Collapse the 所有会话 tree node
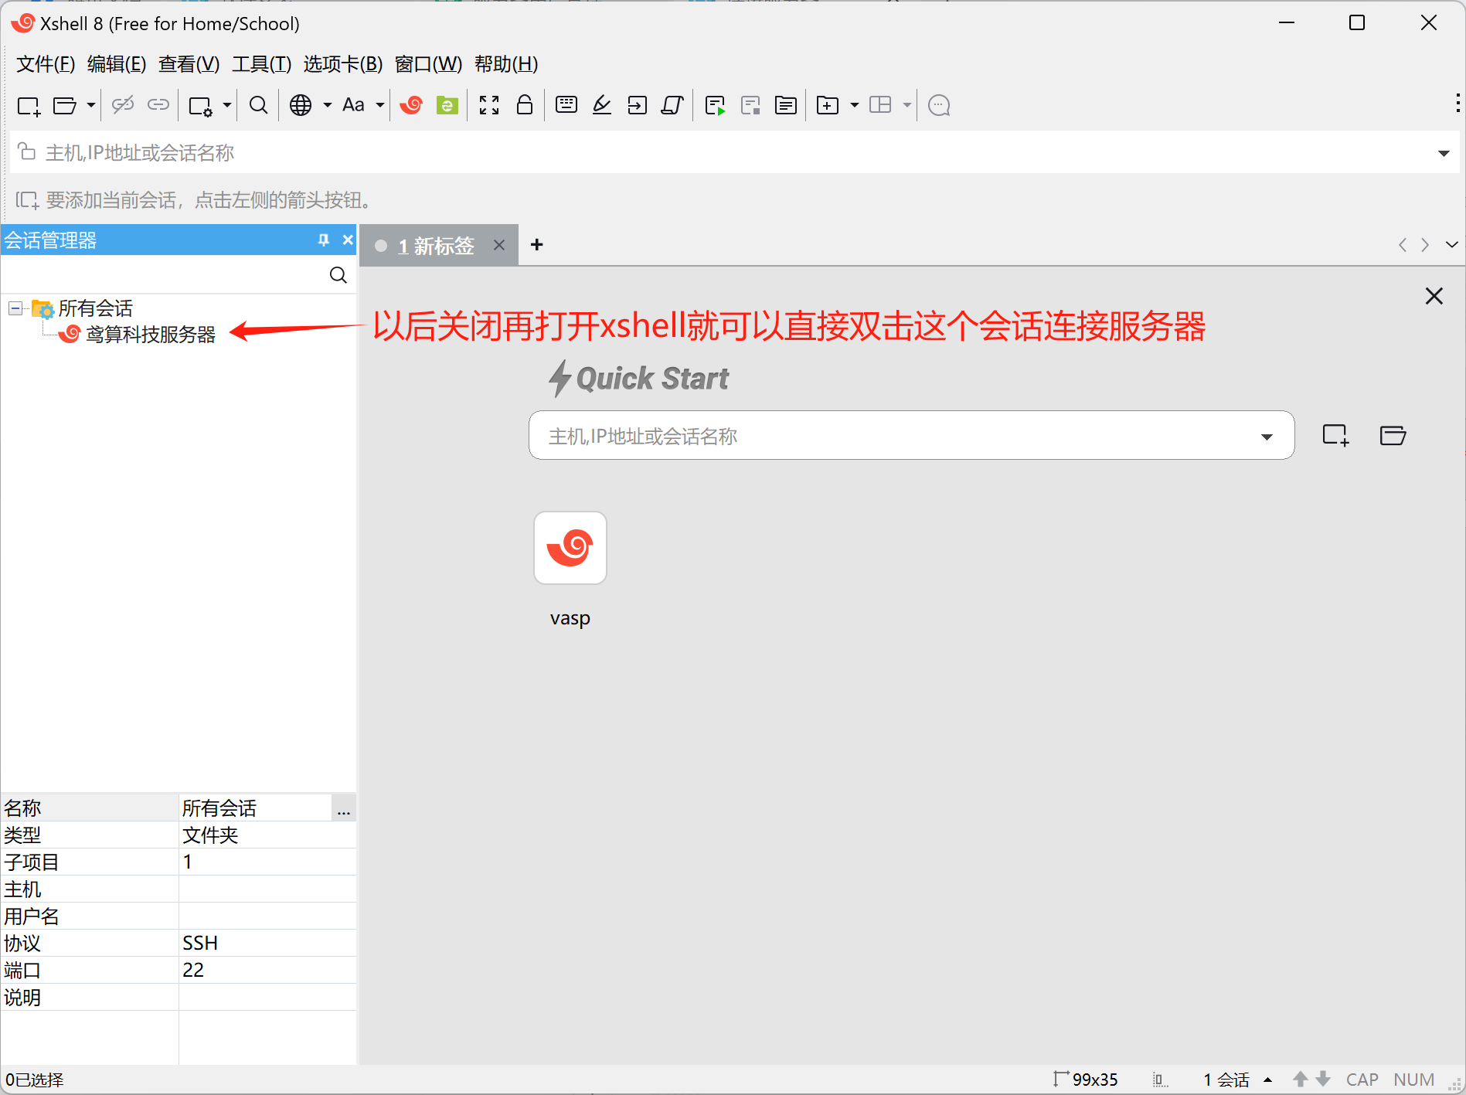Image resolution: width=1466 pixels, height=1095 pixels. pos(15,308)
